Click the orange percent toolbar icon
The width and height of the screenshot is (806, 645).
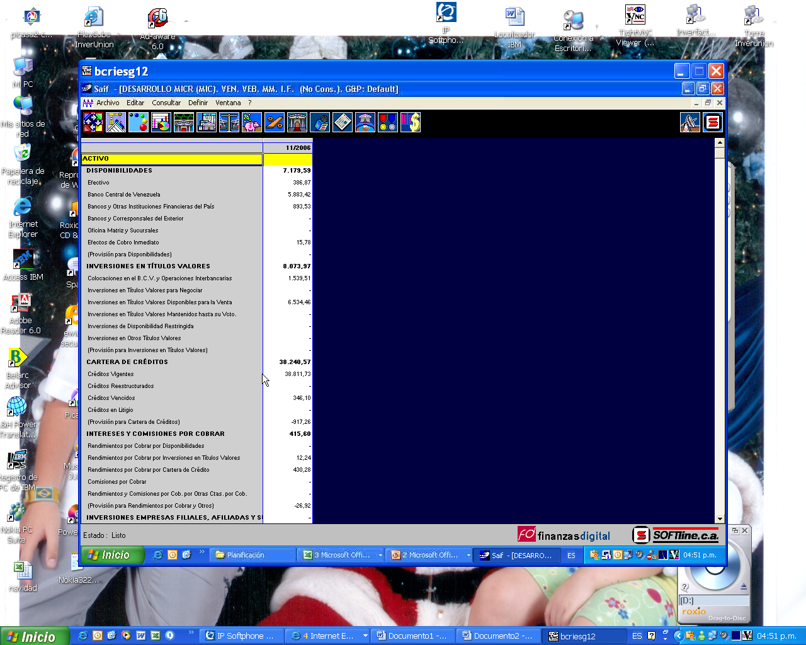point(275,122)
